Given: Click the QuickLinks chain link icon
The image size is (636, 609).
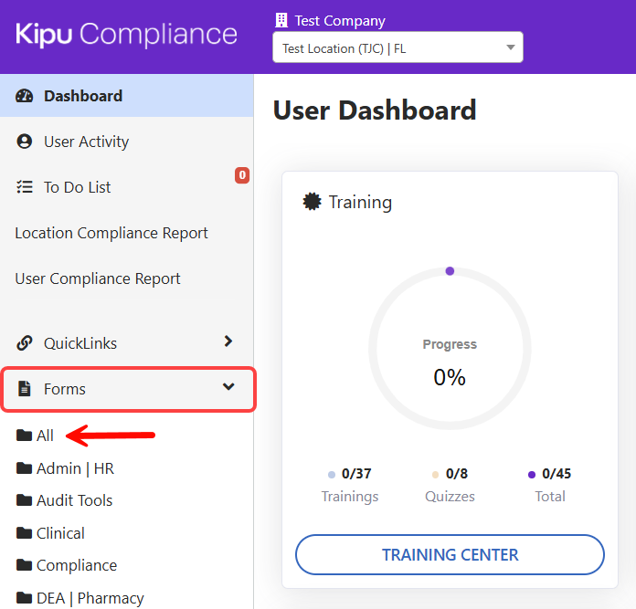Looking at the screenshot, I should (25, 343).
